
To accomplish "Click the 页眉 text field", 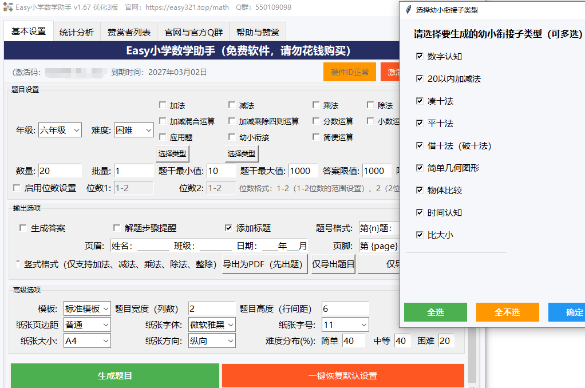I will 209,246.
